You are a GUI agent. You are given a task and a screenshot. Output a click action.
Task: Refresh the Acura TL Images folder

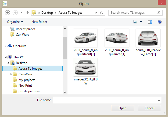point(102,13)
